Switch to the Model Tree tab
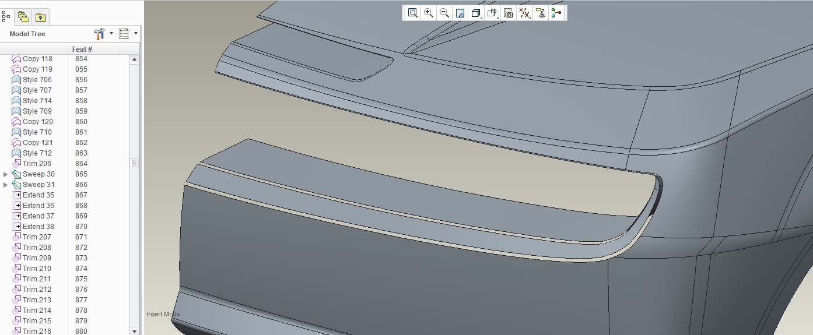 coord(6,17)
